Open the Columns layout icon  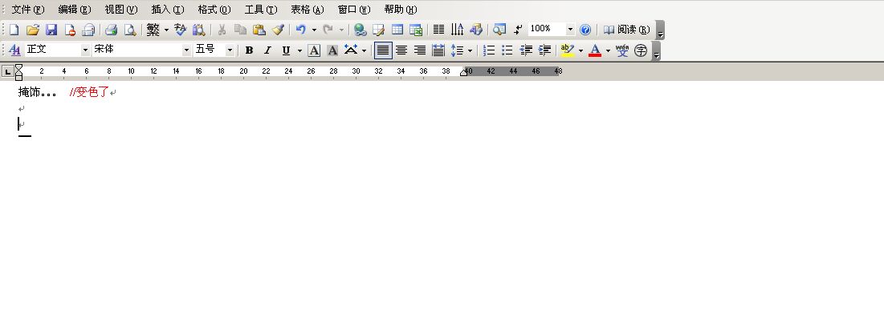tap(438, 30)
